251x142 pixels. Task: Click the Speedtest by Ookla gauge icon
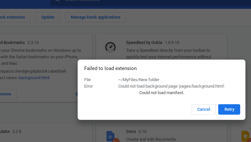pos(110,47)
